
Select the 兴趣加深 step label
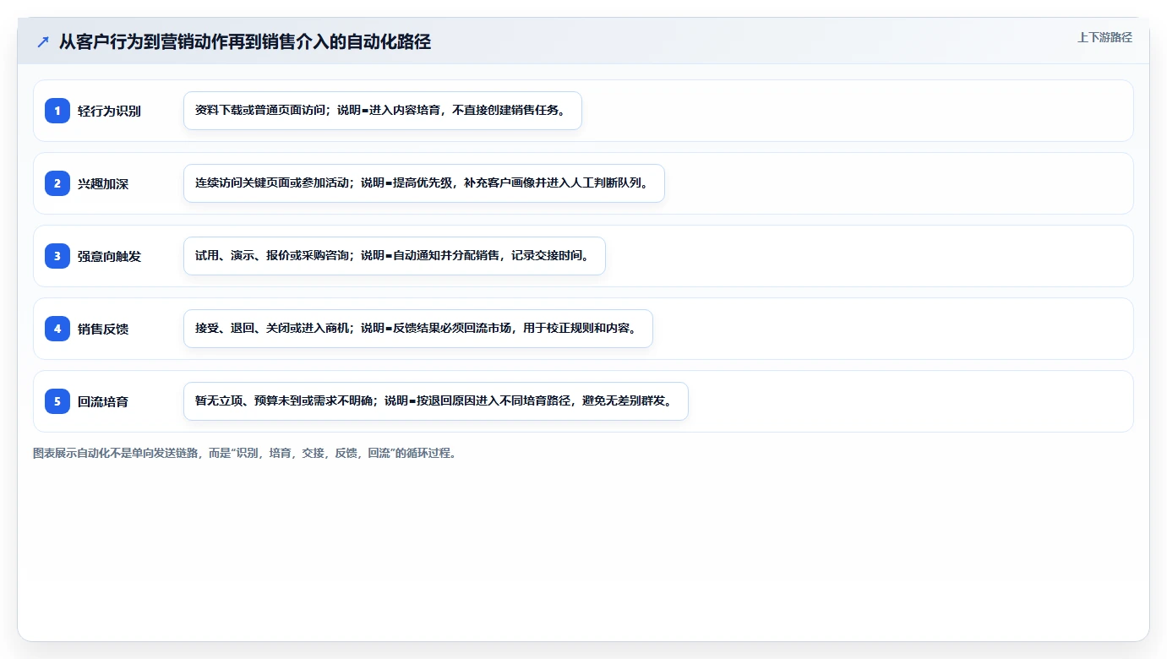(103, 184)
